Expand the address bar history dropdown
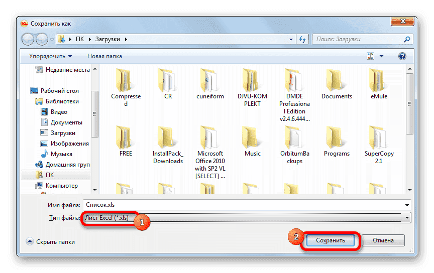The height and width of the screenshot is (273, 434). click(291, 39)
